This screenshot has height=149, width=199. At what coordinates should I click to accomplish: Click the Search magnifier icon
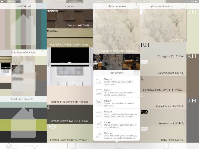point(99,81)
